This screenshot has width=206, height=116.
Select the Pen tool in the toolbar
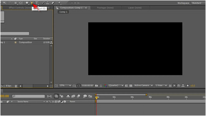click(x=32, y=3)
